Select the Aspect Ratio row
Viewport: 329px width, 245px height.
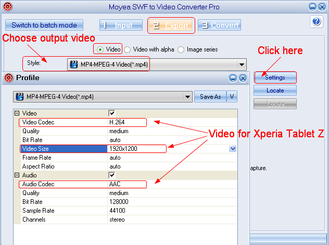pos(129,166)
